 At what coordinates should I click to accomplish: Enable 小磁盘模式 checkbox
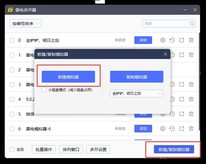(x=44, y=90)
